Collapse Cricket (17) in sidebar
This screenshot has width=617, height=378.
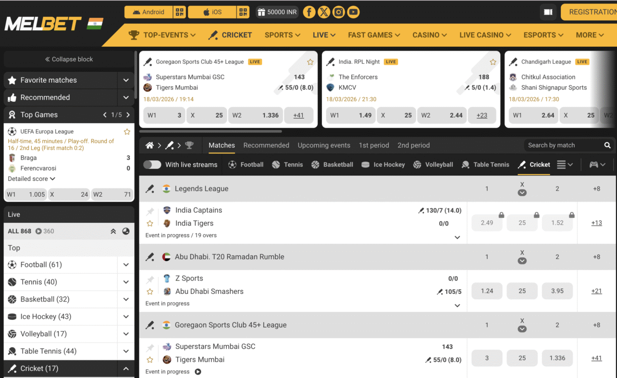(126, 369)
